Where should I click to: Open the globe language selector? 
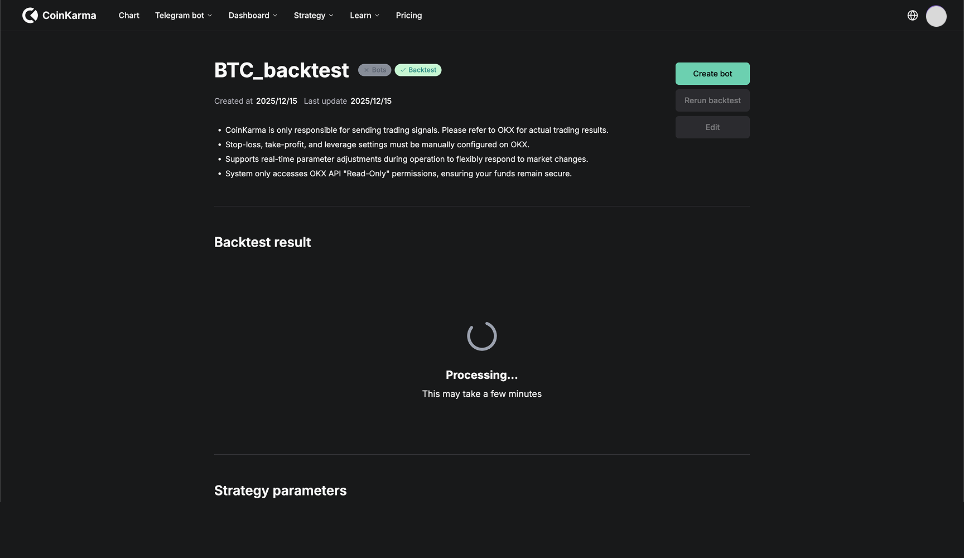coord(913,16)
